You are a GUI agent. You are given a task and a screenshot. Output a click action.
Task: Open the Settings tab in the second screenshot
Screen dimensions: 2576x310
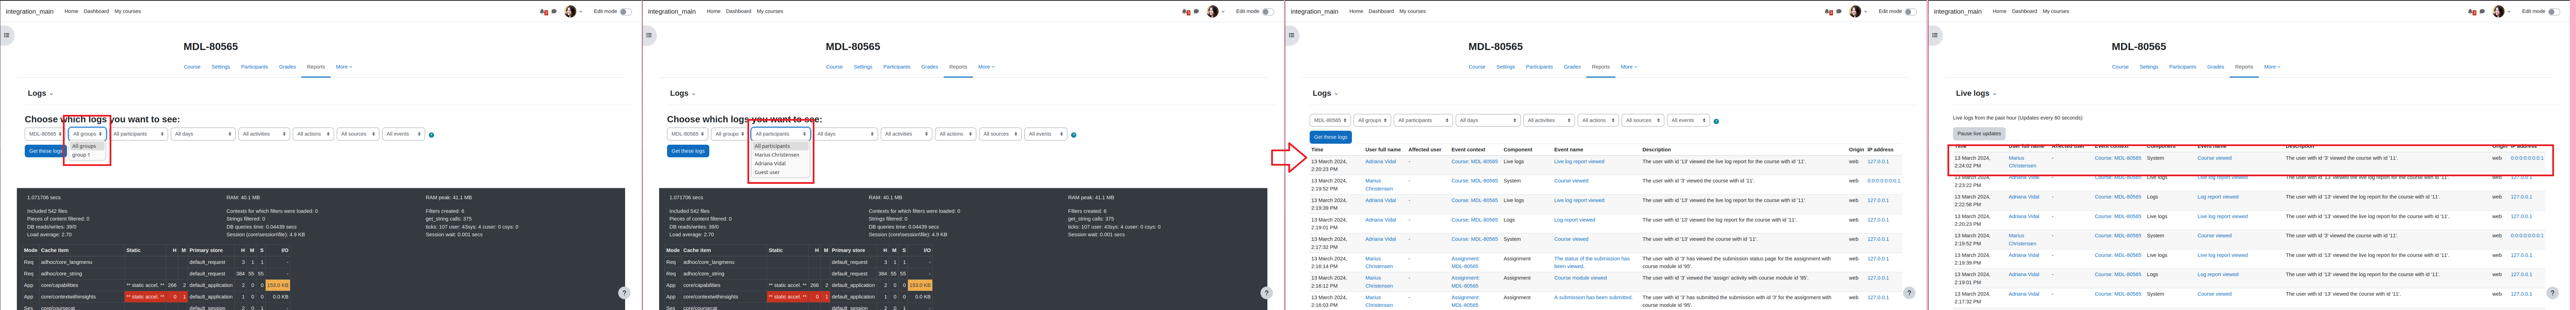863,67
